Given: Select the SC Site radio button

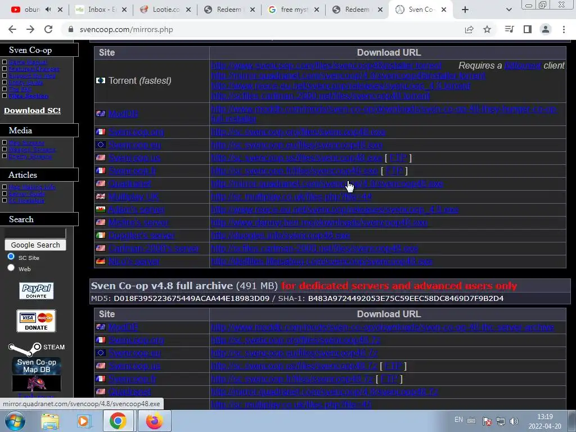Looking at the screenshot, I should click(11, 256).
